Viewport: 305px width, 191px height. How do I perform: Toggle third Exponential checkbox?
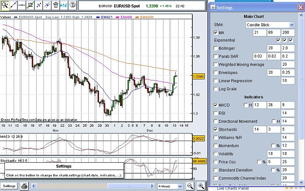click(x=291, y=40)
